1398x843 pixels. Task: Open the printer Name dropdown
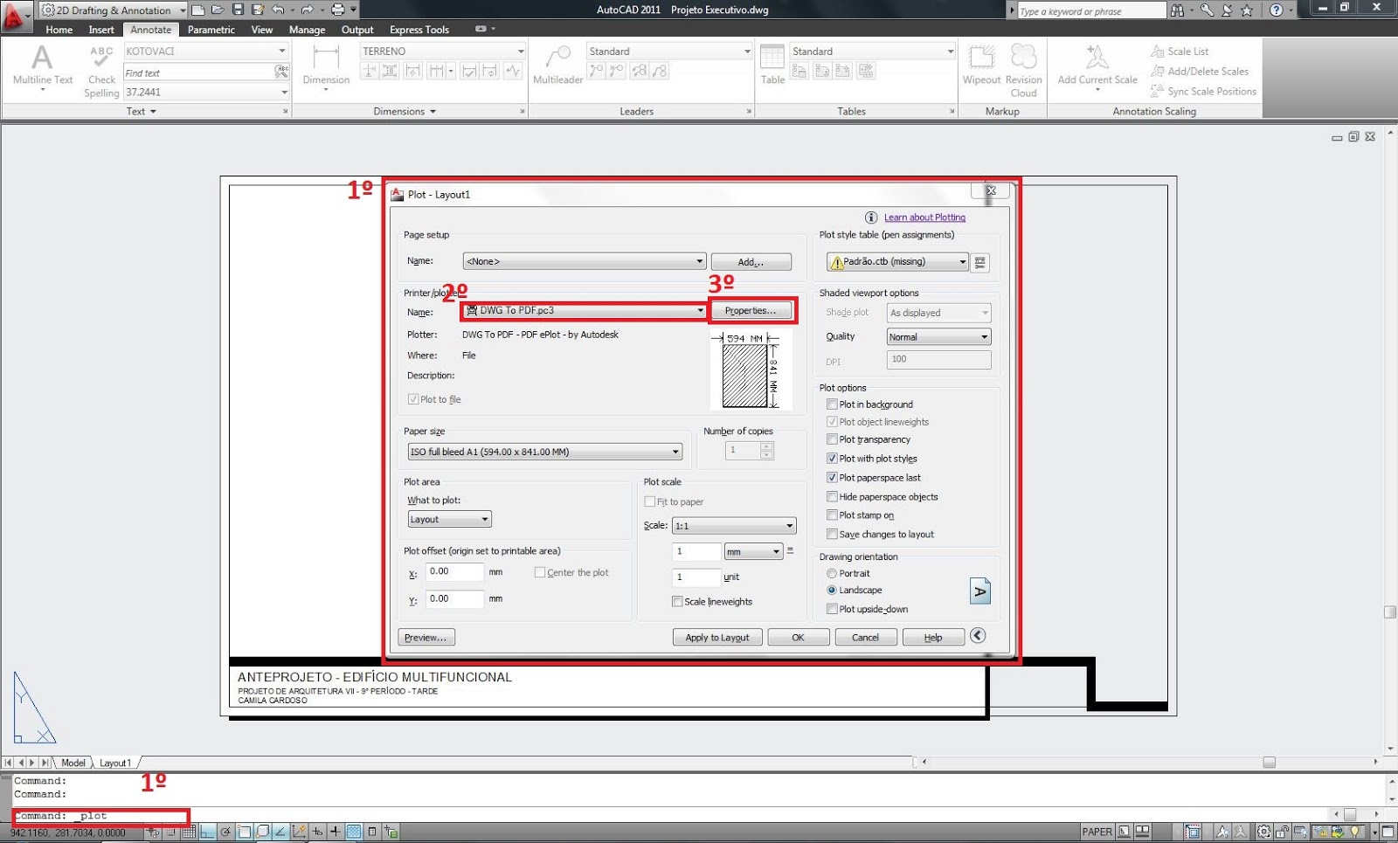tap(699, 310)
